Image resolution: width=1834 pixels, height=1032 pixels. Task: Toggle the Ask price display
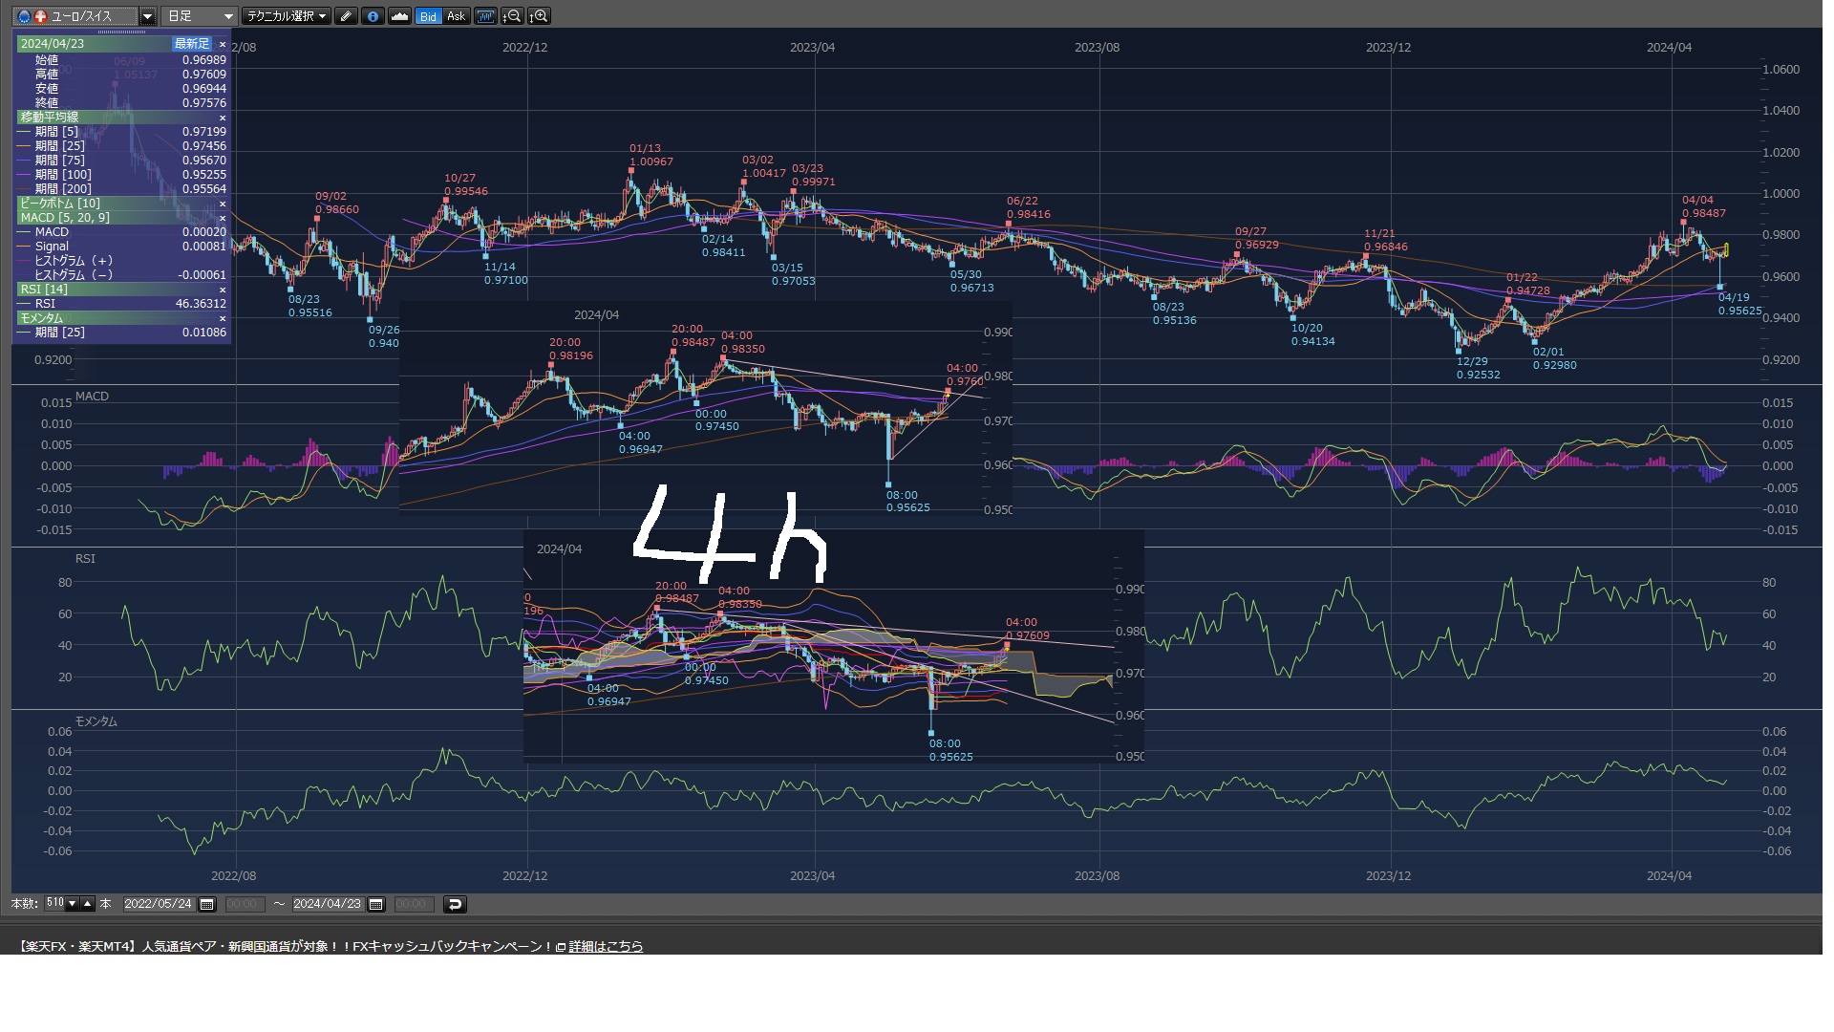tap(456, 16)
